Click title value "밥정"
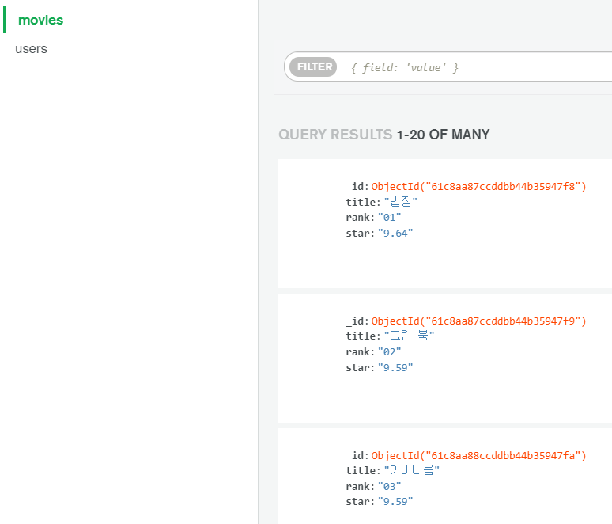 tap(400, 202)
